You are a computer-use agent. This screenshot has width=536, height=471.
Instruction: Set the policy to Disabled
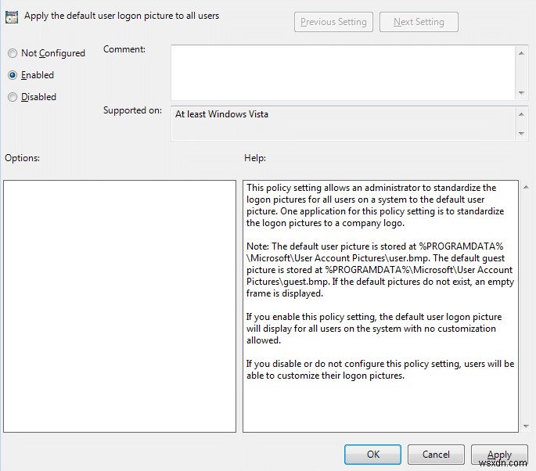(12, 97)
